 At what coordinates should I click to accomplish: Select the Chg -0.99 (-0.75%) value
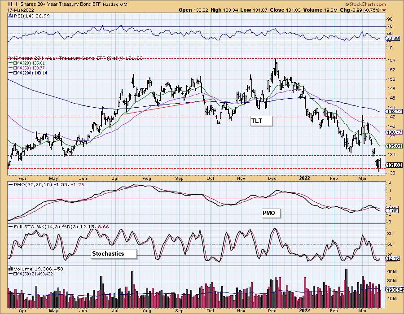(x=360, y=10)
